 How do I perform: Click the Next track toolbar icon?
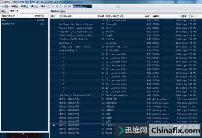coord(65,6)
